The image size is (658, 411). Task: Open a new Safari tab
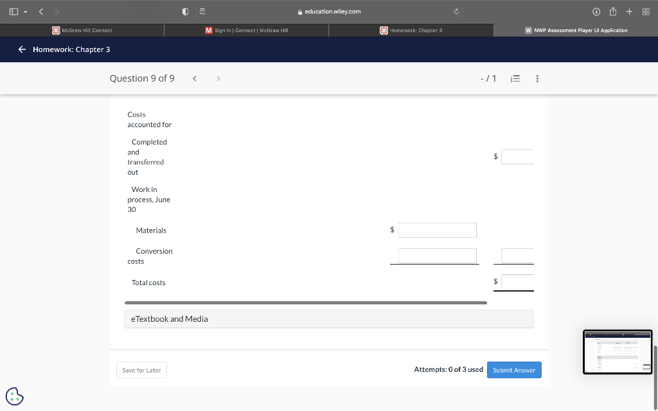tap(629, 12)
